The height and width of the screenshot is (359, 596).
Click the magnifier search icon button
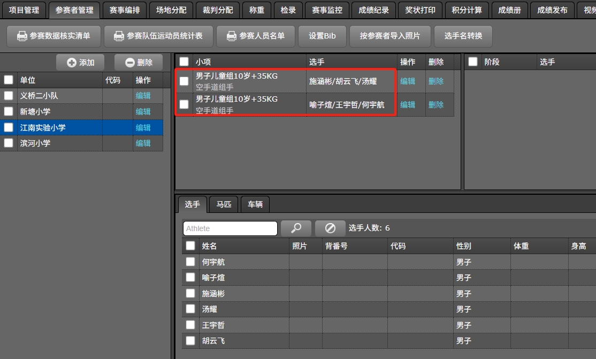296,228
